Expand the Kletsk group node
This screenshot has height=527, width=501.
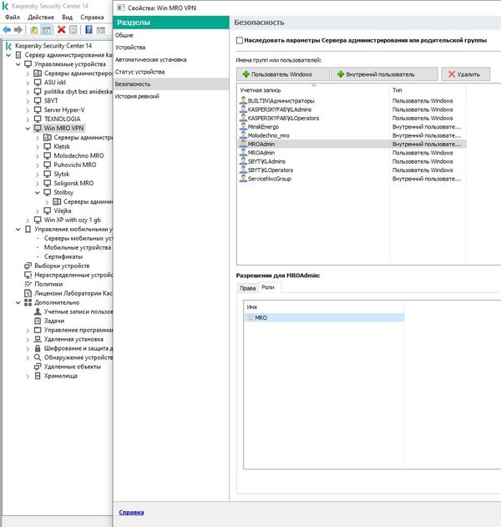[37, 146]
